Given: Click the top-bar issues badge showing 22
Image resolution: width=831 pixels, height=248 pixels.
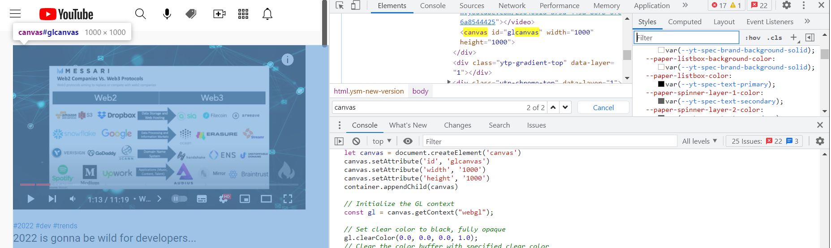Looking at the screenshot, I should 759,5.
